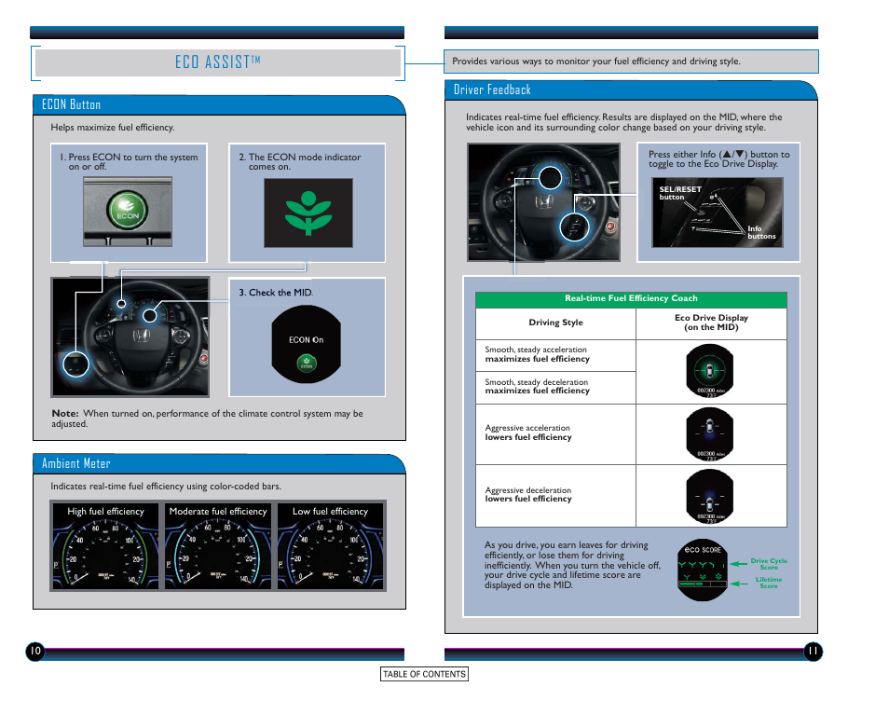Click step 3 'Check the MID' text

pos(276,293)
